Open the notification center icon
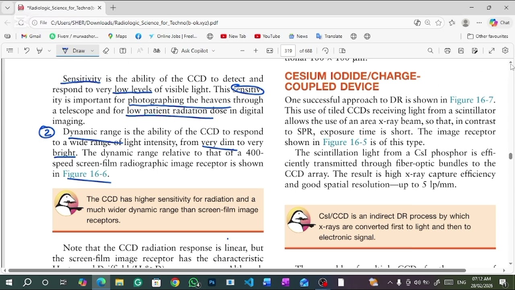The height and width of the screenshot is (290, 515). pos(503,282)
